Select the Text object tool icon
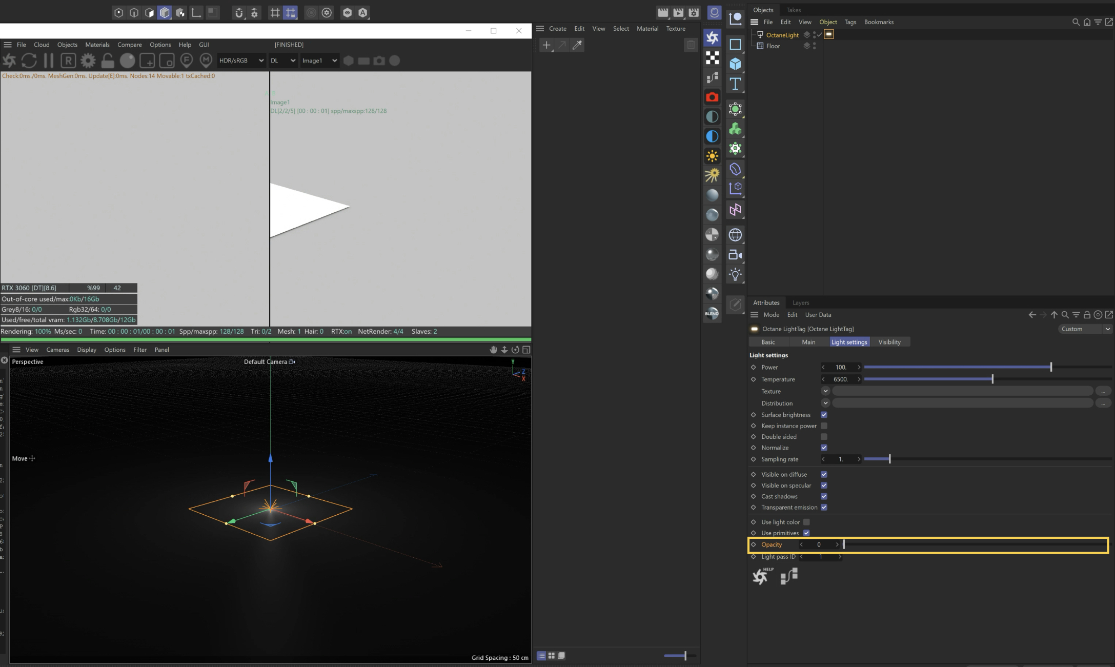The width and height of the screenshot is (1115, 667). point(735,84)
